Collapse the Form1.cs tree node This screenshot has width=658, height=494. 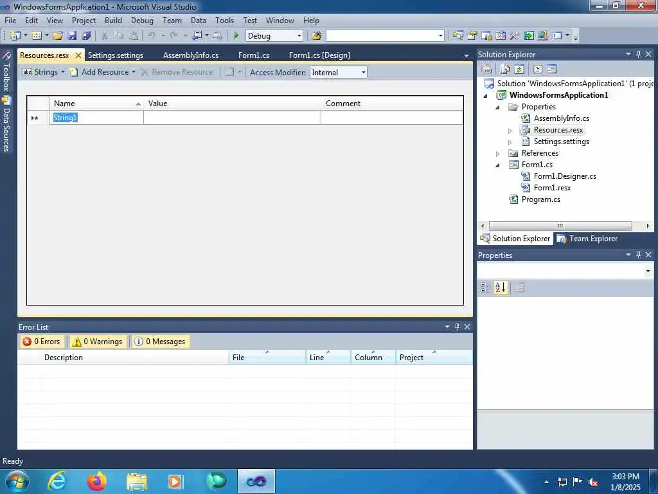498,165
